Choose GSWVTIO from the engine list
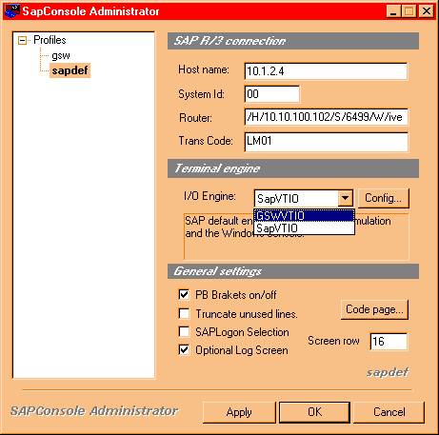This screenshot has height=435, width=439. pyautogui.click(x=304, y=215)
